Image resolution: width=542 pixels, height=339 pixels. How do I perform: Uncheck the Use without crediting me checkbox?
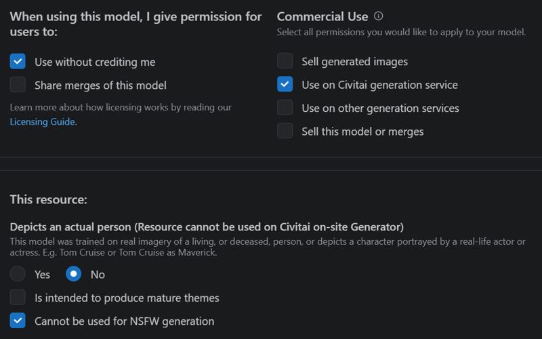(18, 62)
